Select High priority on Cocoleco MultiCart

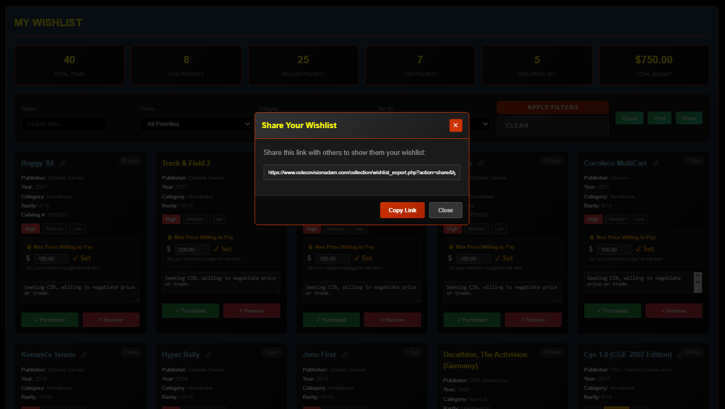(x=593, y=219)
